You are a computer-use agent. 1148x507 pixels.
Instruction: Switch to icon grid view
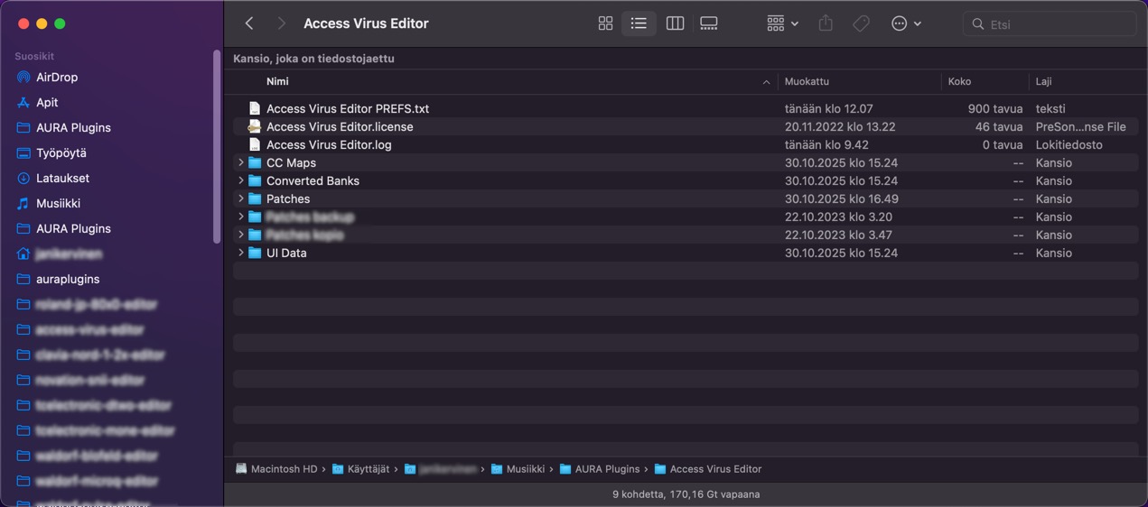click(605, 23)
